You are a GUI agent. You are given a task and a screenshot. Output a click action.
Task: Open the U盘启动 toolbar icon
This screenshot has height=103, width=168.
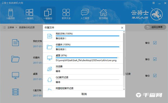point(11,14)
